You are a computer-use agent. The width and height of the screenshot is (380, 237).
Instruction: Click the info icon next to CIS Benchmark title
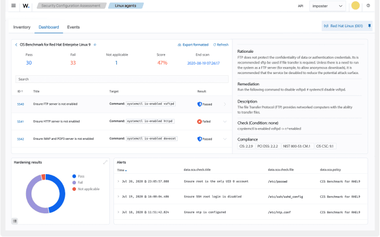[95, 45]
